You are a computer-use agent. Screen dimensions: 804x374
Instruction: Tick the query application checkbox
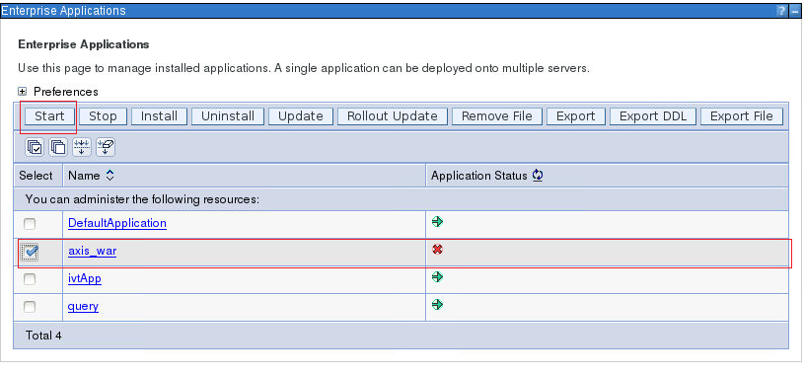tap(30, 306)
